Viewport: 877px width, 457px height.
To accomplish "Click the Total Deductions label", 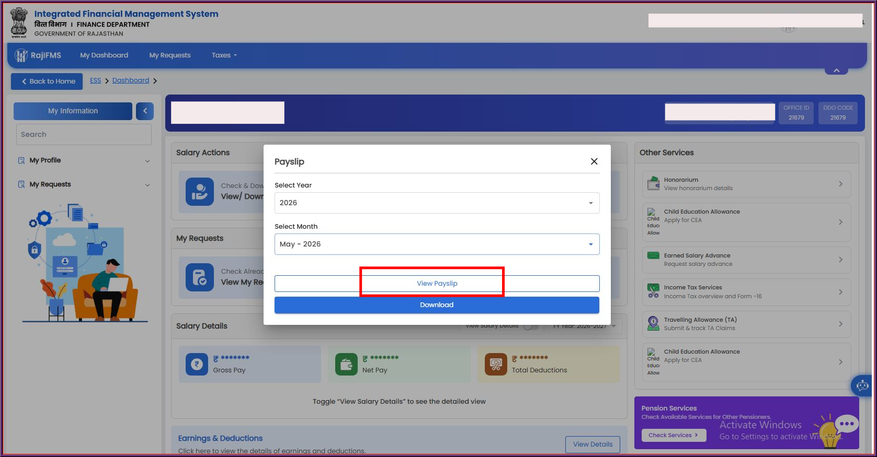I will click(x=539, y=370).
